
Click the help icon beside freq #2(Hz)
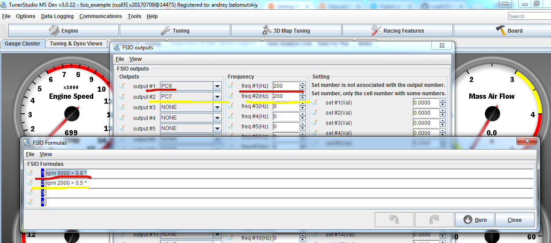[x=230, y=96]
